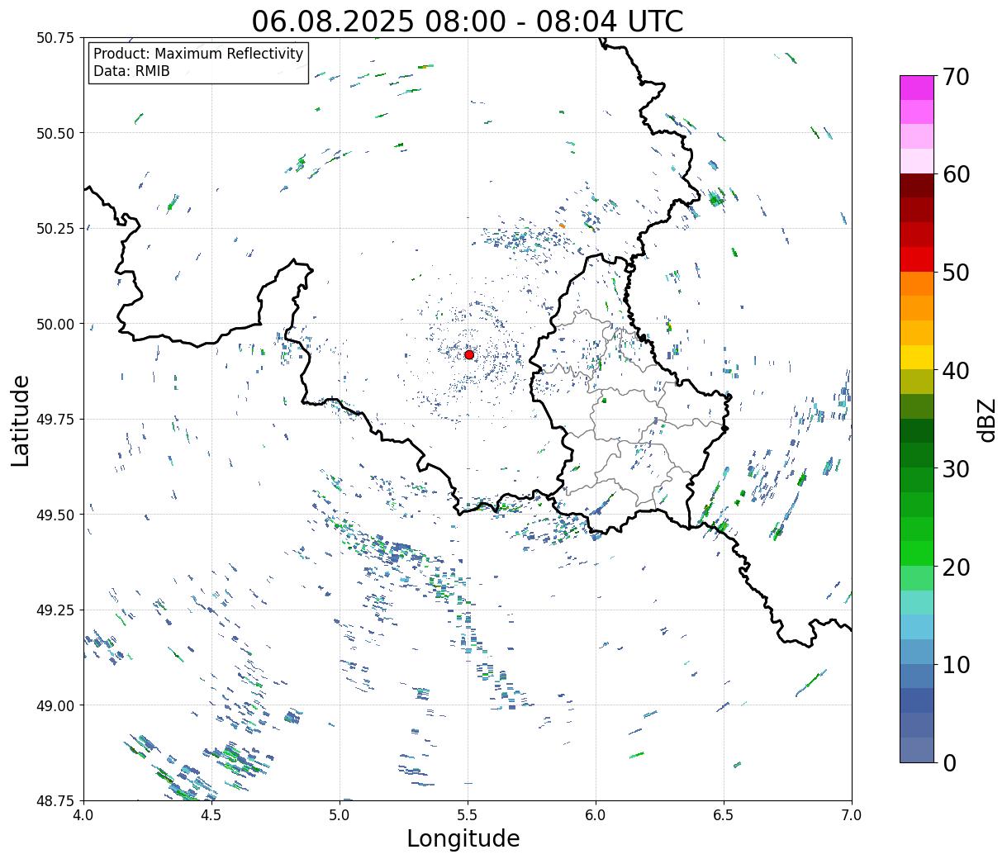Click the bright red swatch just above 50 dBZ
Viewport: 1007px width, 859px height.
click(917, 259)
